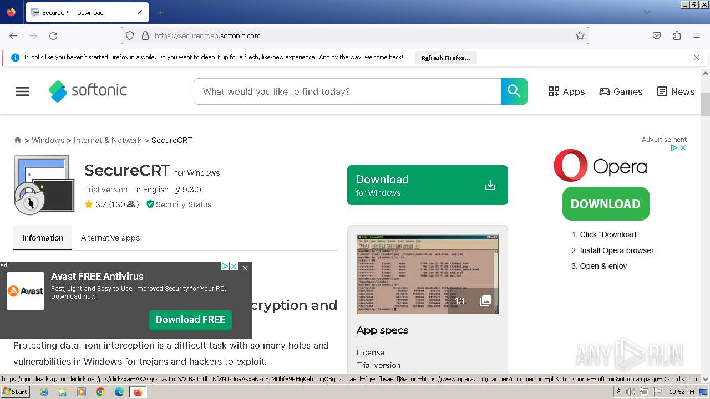
Task: Click the Opera logo in advertisement
Action: [600, 166]
